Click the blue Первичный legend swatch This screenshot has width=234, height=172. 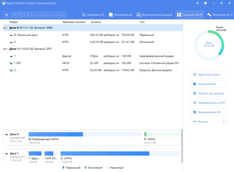tap(63, 168)
